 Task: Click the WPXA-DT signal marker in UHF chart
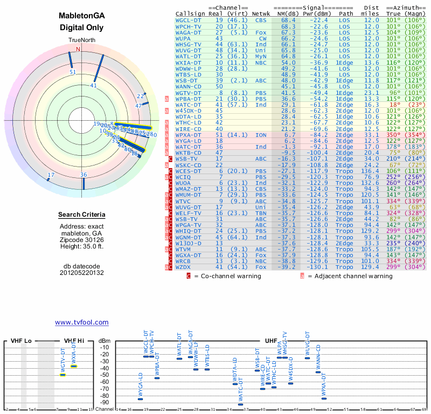point(324,398)
